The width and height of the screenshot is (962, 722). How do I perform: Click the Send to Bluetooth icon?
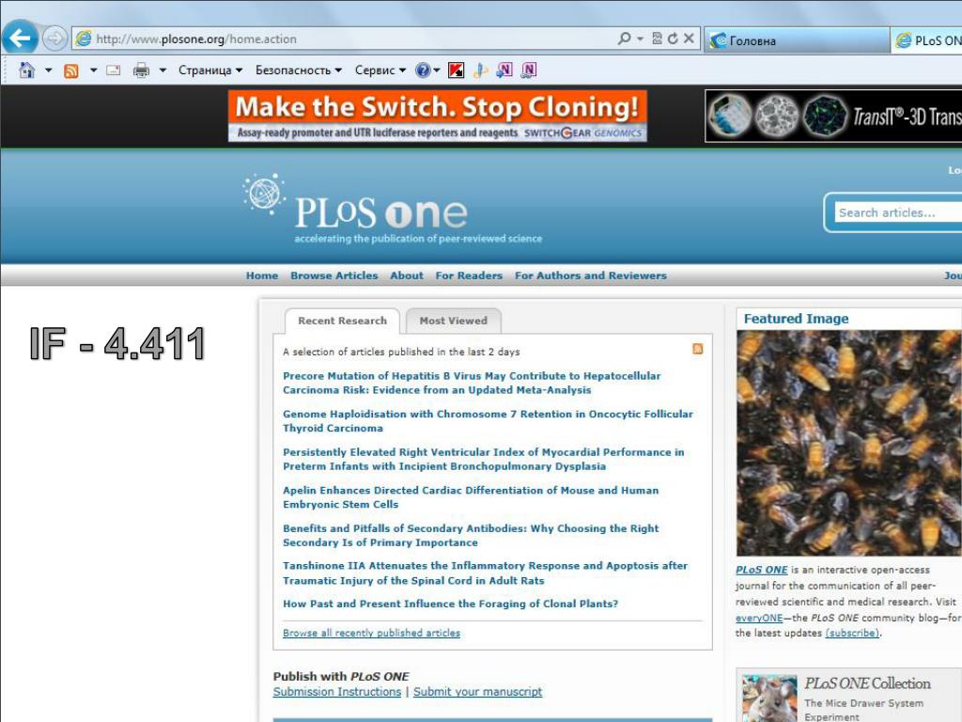pyautogui.click(x=480, y=71)
